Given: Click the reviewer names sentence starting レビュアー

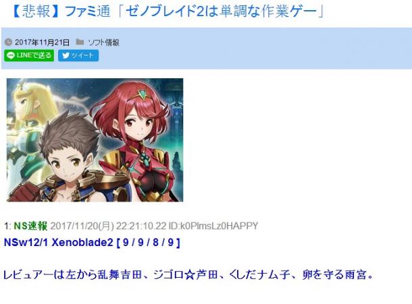Looking at the screenshot, I should [x=188, y=275].
